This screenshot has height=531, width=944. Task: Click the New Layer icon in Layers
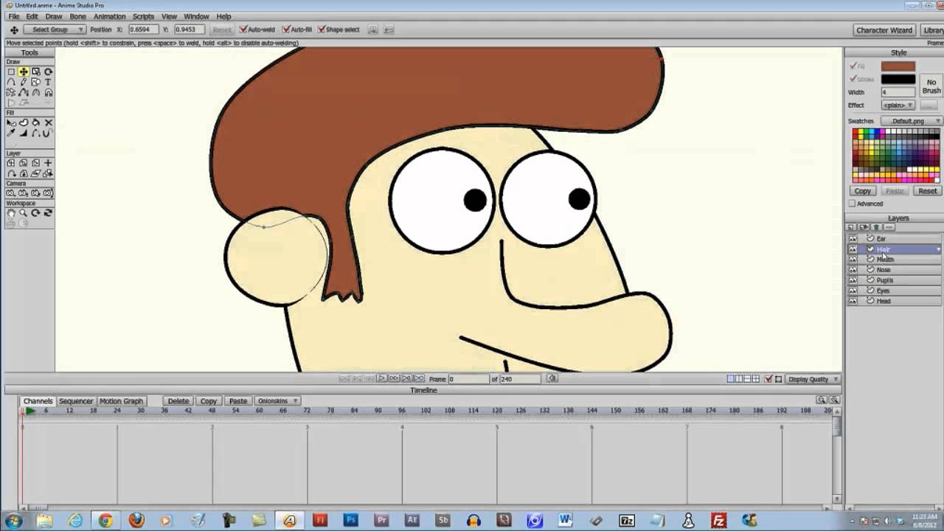[x=851, y=227]
